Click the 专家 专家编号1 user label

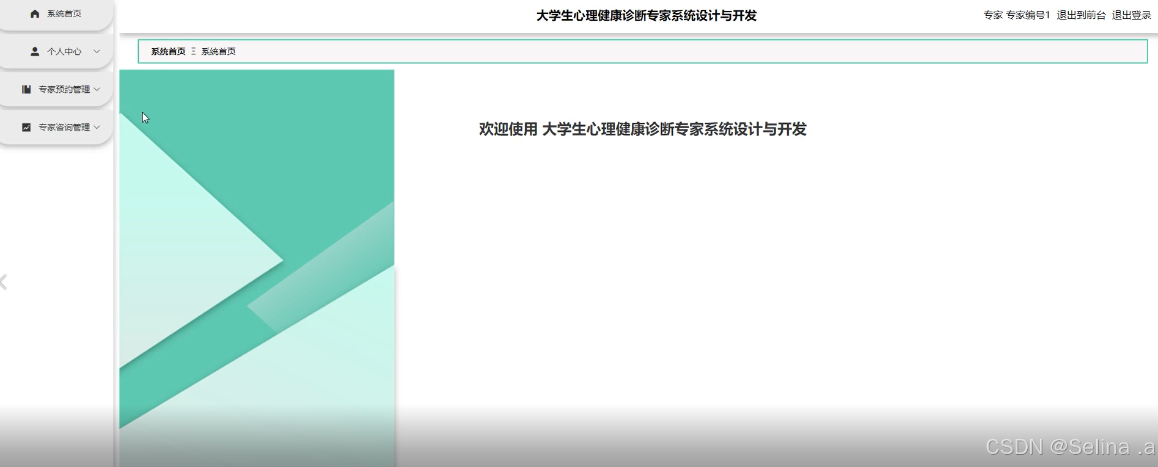(x=1017, y=15)
